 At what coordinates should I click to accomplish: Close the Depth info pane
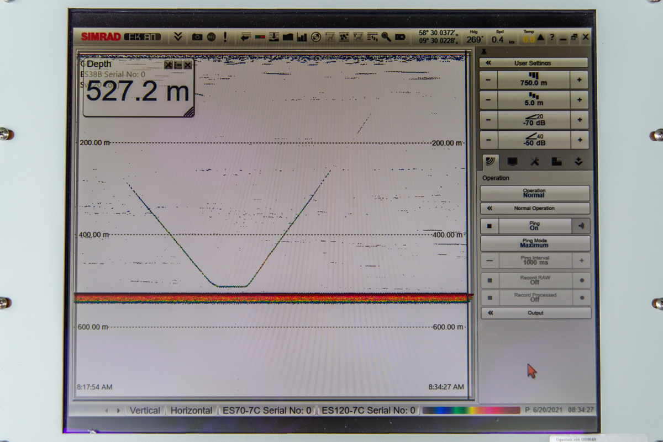click(x=188, y=65)
